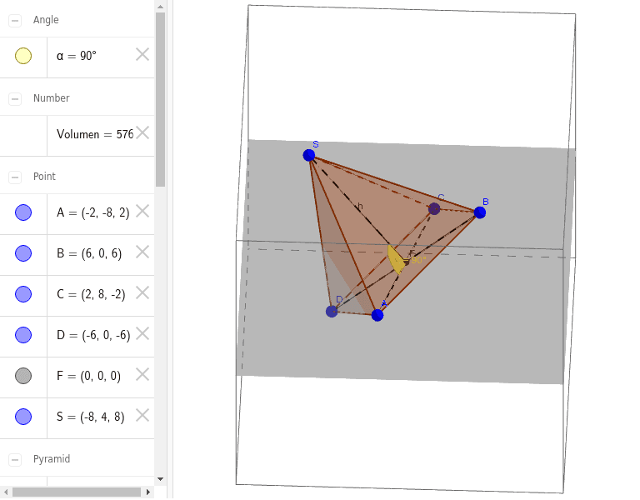The image size is (640, 500).
Task: Click the height segment label h
Action: pos(360,207)
